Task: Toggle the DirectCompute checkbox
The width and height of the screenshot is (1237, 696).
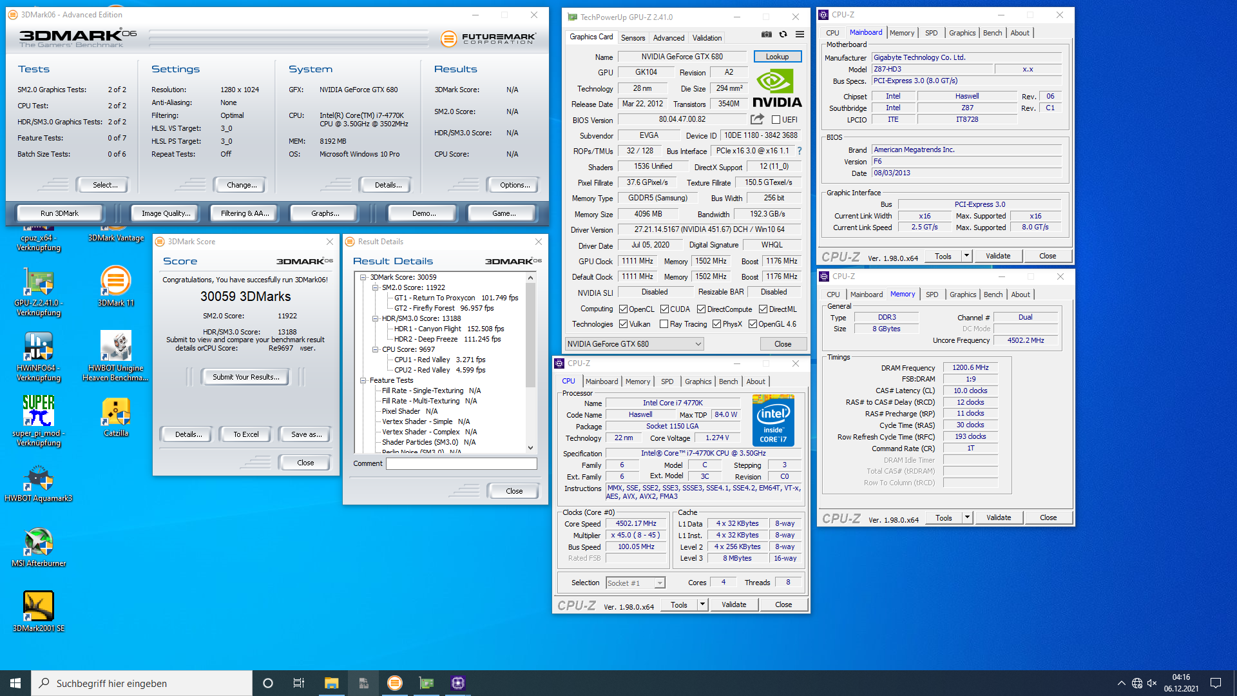Action: coord(701,309)
